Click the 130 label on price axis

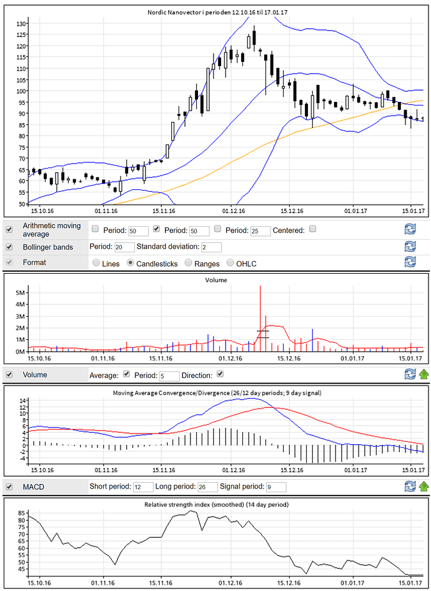coord(21,24)
